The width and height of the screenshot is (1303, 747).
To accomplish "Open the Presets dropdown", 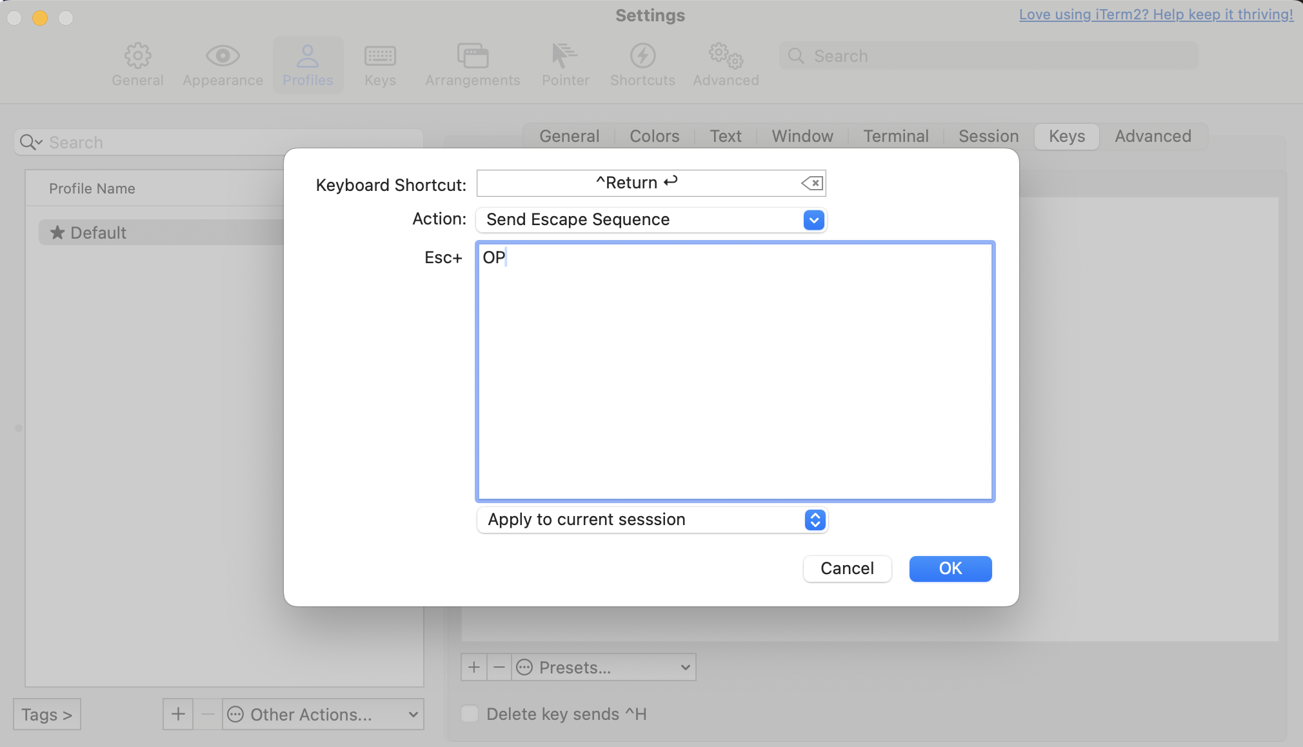I will tap(604, 667).
